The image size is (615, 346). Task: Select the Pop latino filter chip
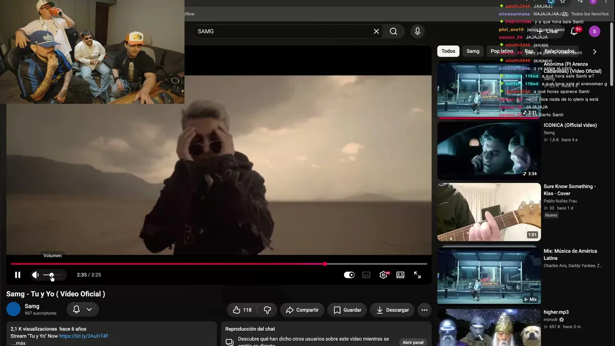click(x=502, y=51)
